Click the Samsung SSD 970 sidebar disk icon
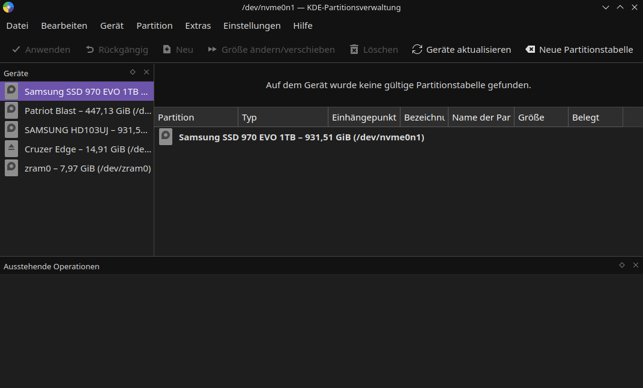Screen dimensions: 643x388 pos(11,91)
